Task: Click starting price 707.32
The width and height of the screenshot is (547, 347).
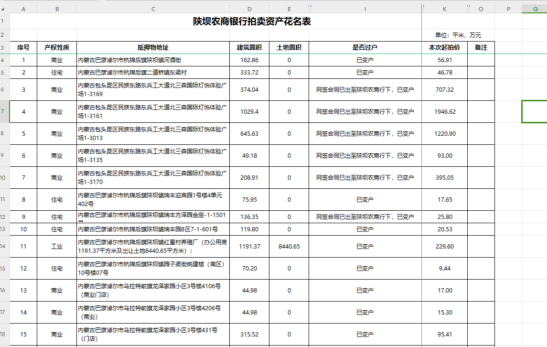Action: (444, 89)
